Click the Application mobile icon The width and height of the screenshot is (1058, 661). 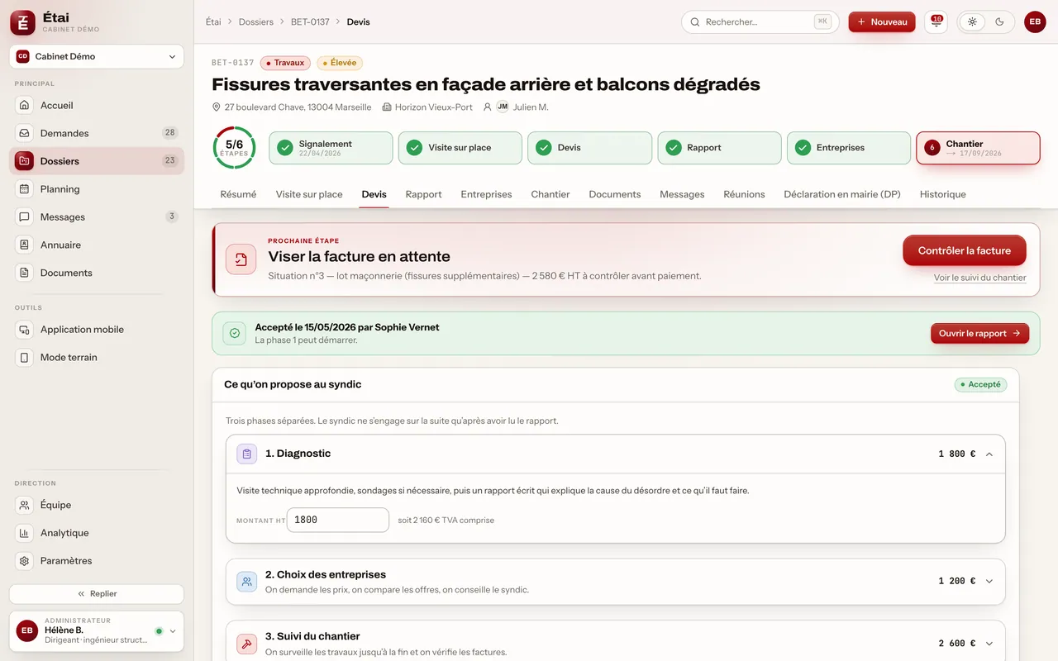25,330
